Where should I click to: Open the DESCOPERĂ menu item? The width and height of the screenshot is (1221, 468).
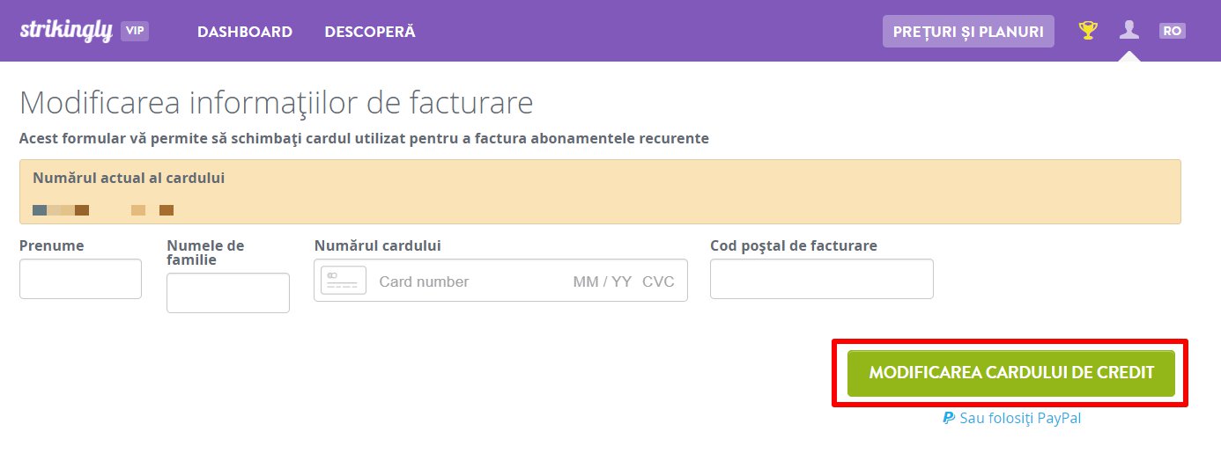[x=370, y=32]
